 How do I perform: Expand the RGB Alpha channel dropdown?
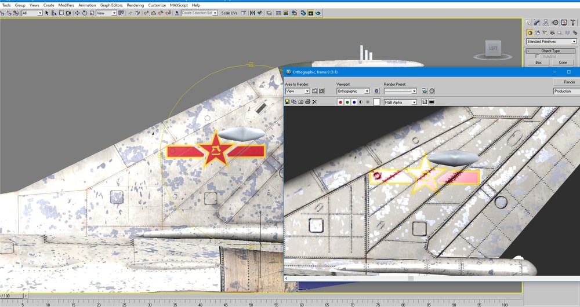[400, 102]
